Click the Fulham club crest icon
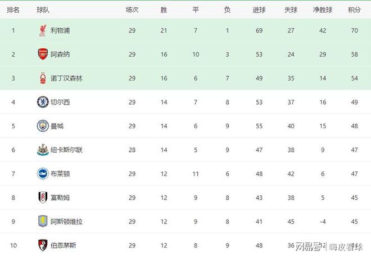This screenshot has height=256, width=371. point(43,197)
